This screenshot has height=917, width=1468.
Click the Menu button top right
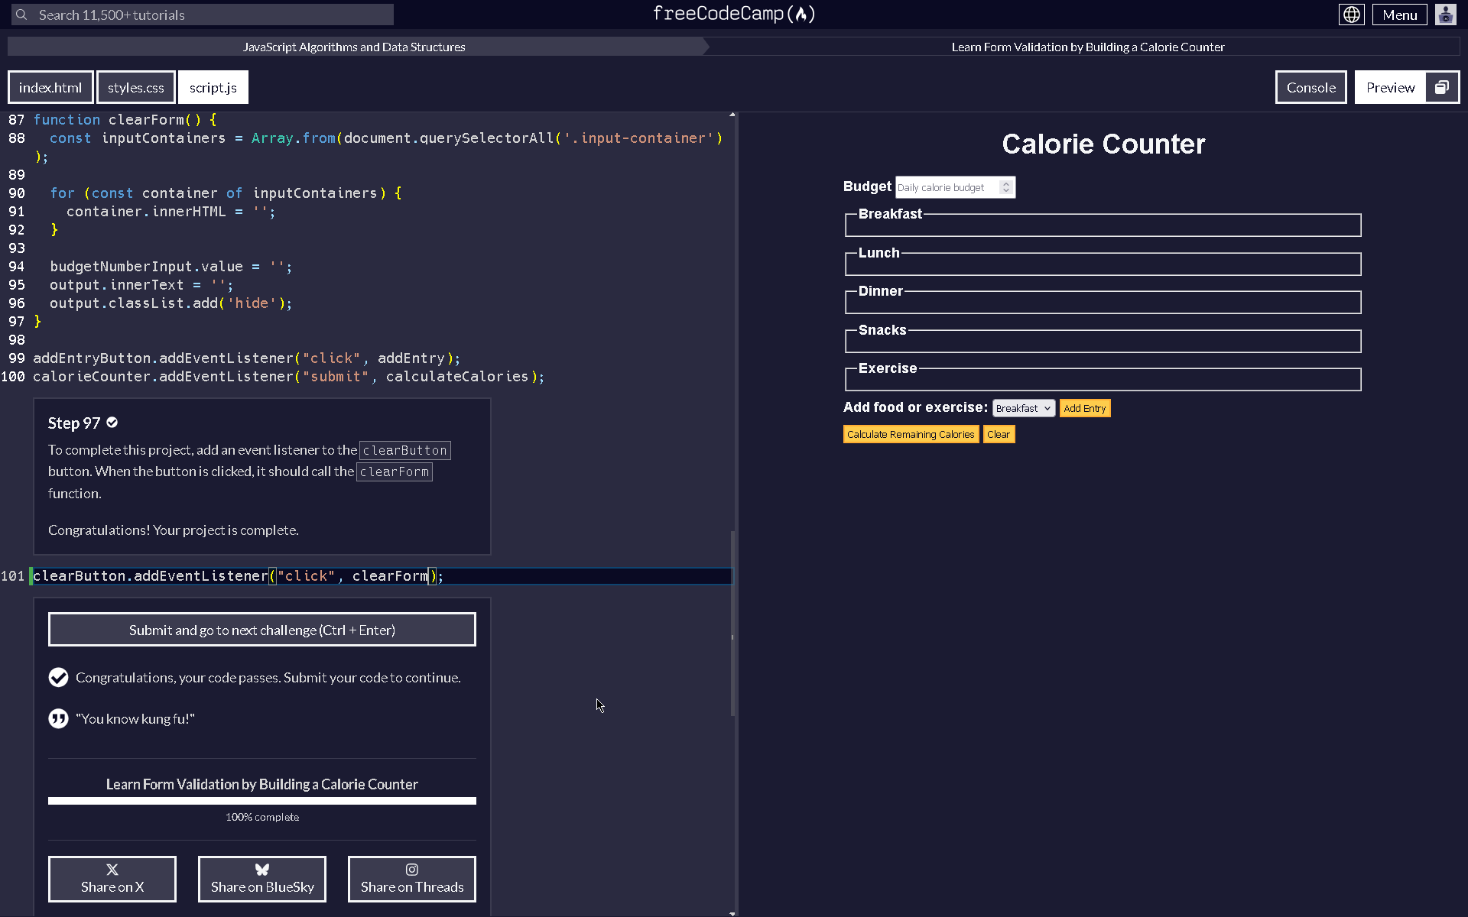click(1399, 14)
